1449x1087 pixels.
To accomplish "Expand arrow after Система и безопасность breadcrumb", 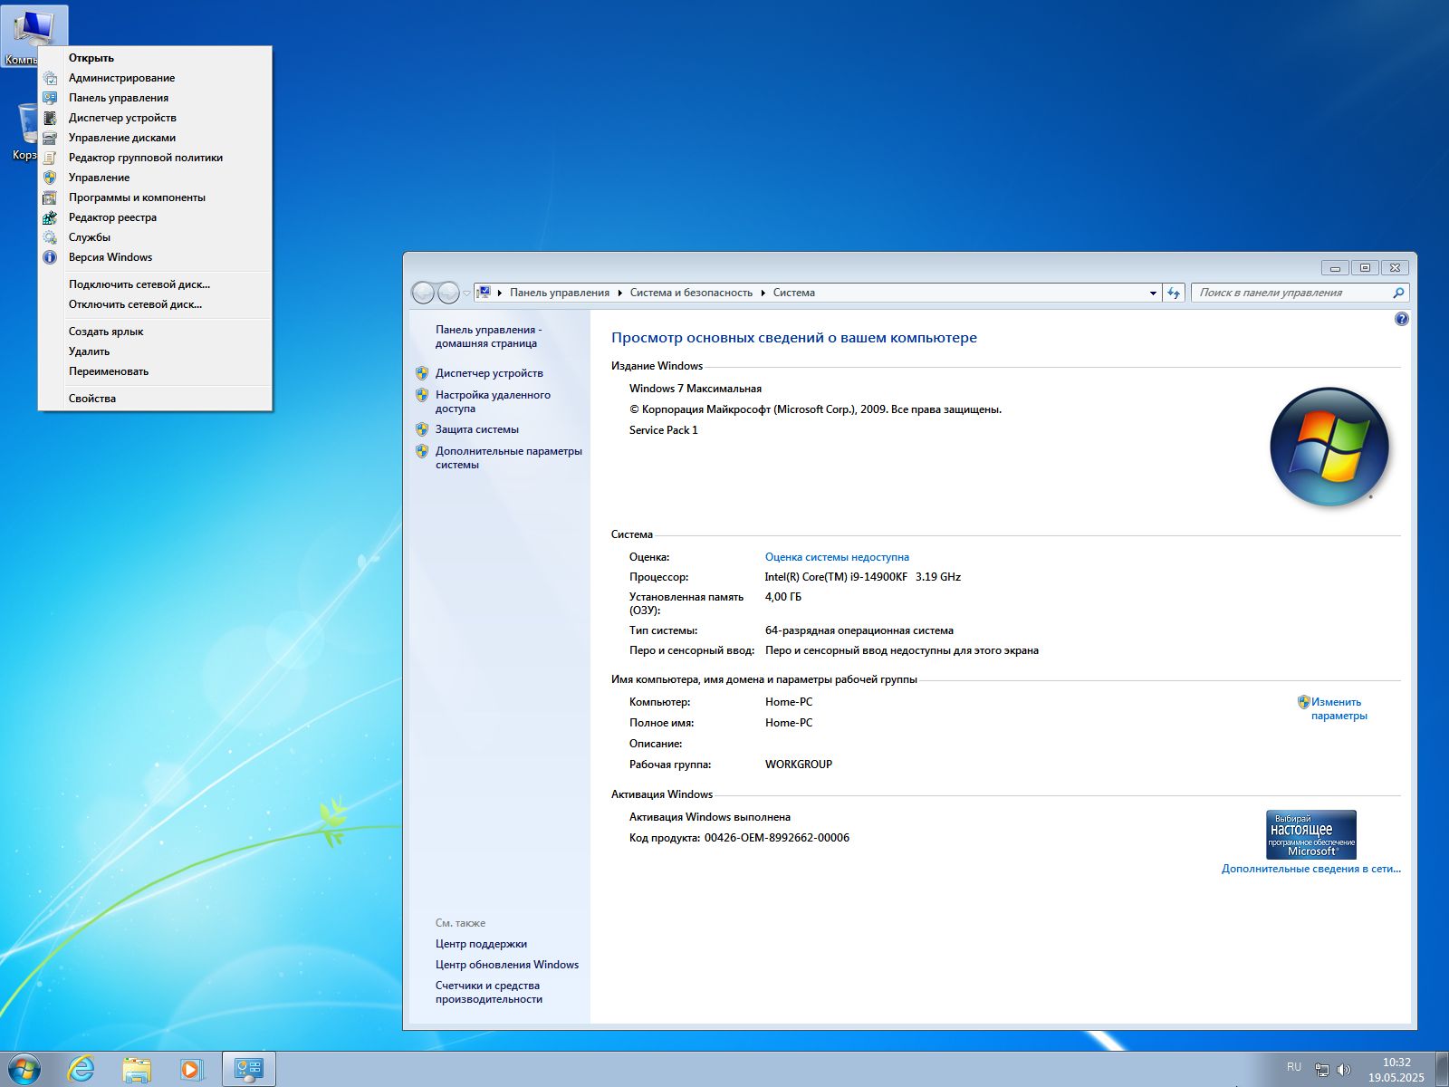I will coord(763,293).
